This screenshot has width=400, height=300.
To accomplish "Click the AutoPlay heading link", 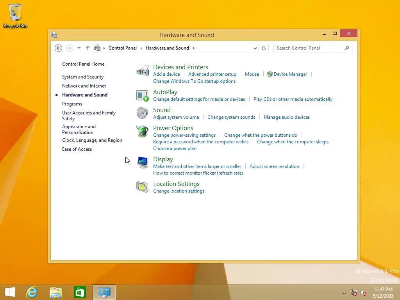I will point(165,92).
